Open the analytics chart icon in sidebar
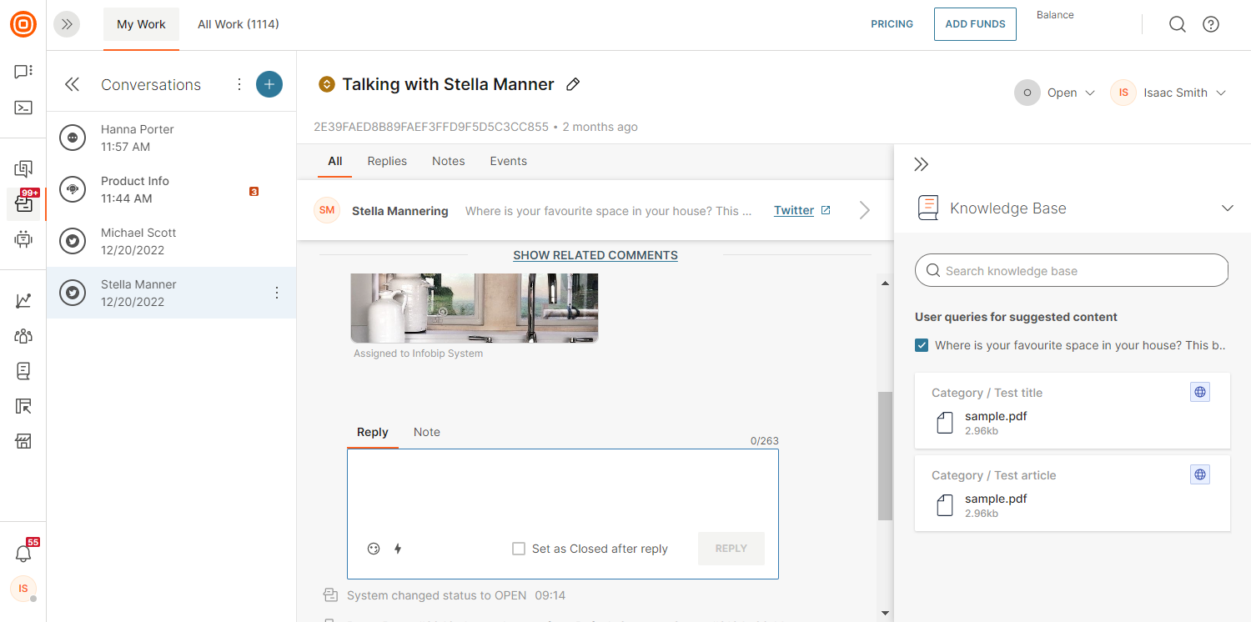Image resolution: width=1251 pixels, height=622 pixels. point(23,301)
